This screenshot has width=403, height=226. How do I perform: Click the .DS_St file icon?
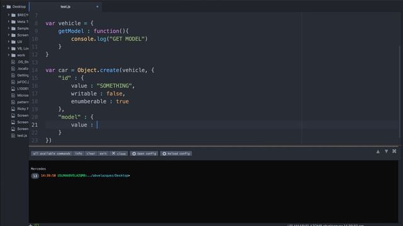point(13,62)
